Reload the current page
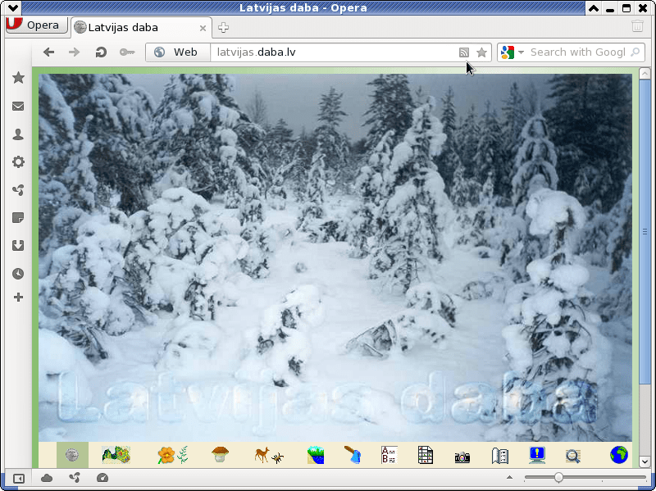Screen dimensions: 656x491 101,52
